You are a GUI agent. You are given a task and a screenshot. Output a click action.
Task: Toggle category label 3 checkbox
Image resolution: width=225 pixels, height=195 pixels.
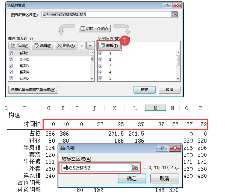tap(100, 66)
